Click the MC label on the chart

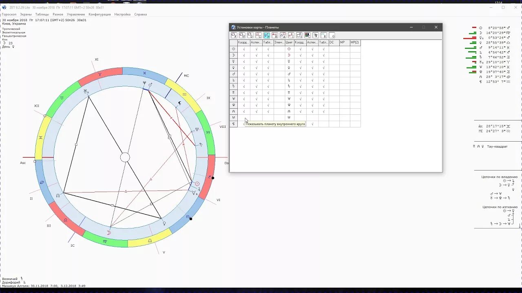click(x=186, y=76)
